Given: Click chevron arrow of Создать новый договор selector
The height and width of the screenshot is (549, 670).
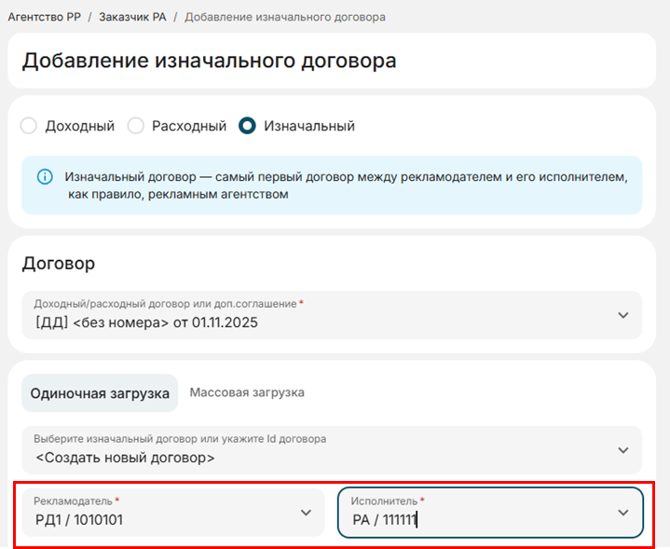Looking at the screenshot, I should [622, 450].
